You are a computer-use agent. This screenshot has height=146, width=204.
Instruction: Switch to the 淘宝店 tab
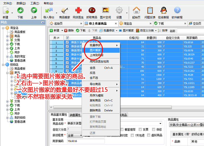click(x=135, y=23)
